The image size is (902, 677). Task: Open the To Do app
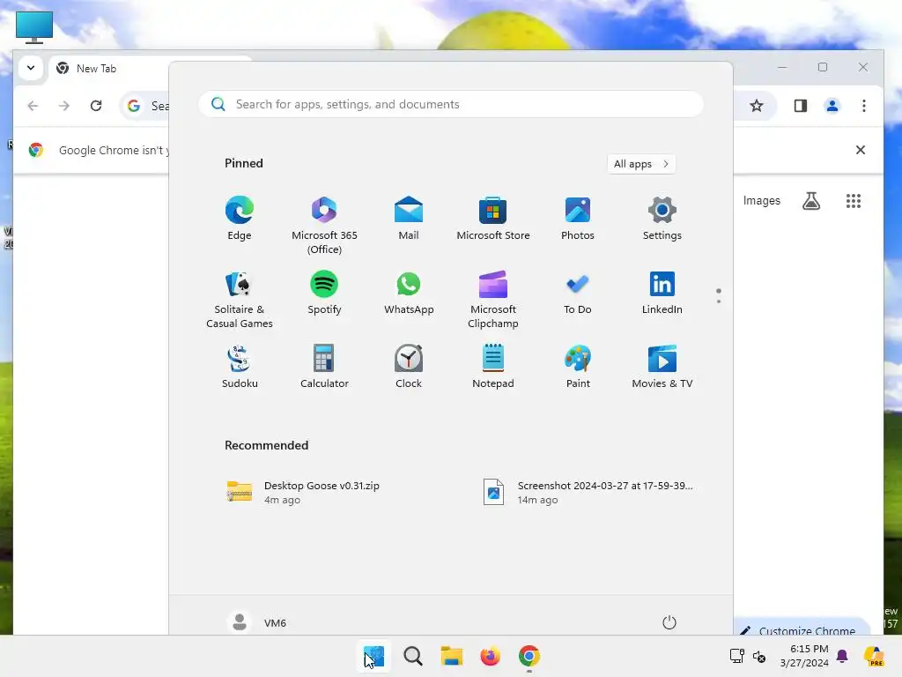click(578, 294)
